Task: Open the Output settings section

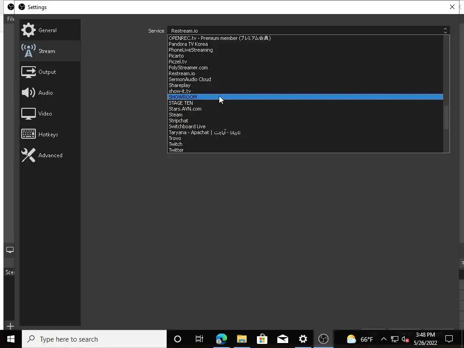Action: 50,72
